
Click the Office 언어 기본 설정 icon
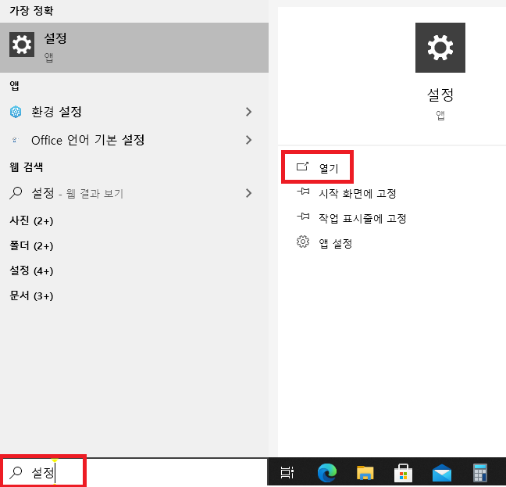15,140
